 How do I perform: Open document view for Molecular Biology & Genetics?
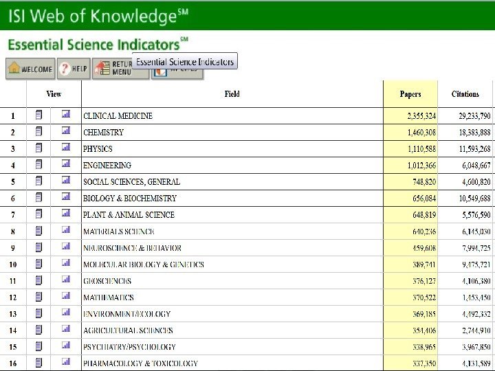point(38,263)
